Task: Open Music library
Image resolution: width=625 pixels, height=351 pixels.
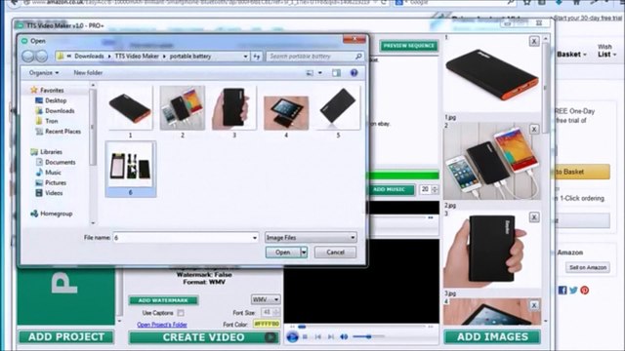Action: tap(53, 173)
